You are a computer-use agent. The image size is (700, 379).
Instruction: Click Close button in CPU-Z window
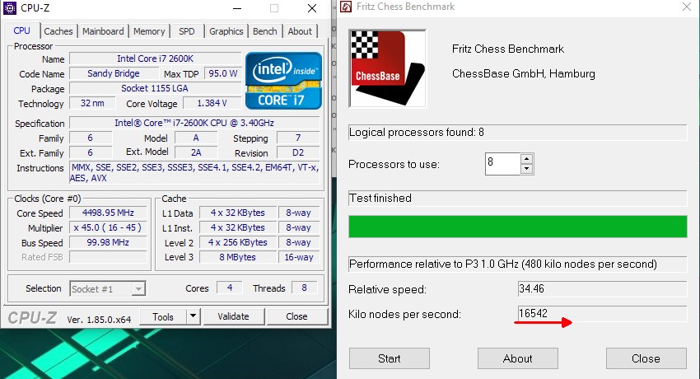tap(296, 316)
